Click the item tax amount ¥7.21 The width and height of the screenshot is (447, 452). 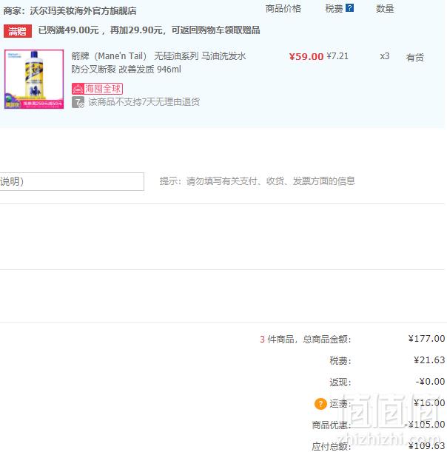pos(337,56)
